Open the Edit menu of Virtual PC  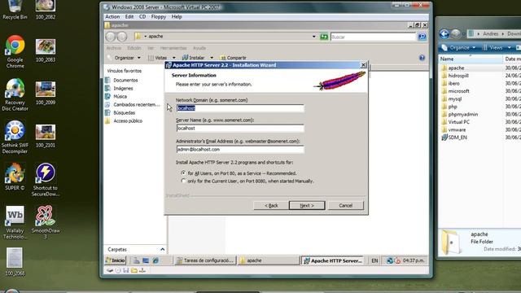click(129, 16)
